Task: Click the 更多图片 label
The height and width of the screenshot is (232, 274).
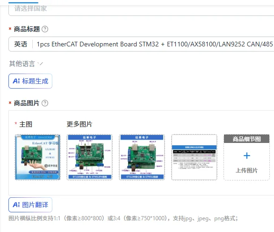Action: pos(79,124)
